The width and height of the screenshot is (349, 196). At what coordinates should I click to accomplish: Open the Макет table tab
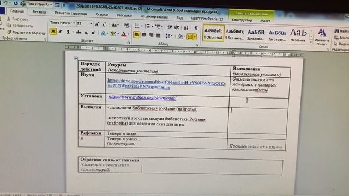pyautogui.click(x=265, y=21)
